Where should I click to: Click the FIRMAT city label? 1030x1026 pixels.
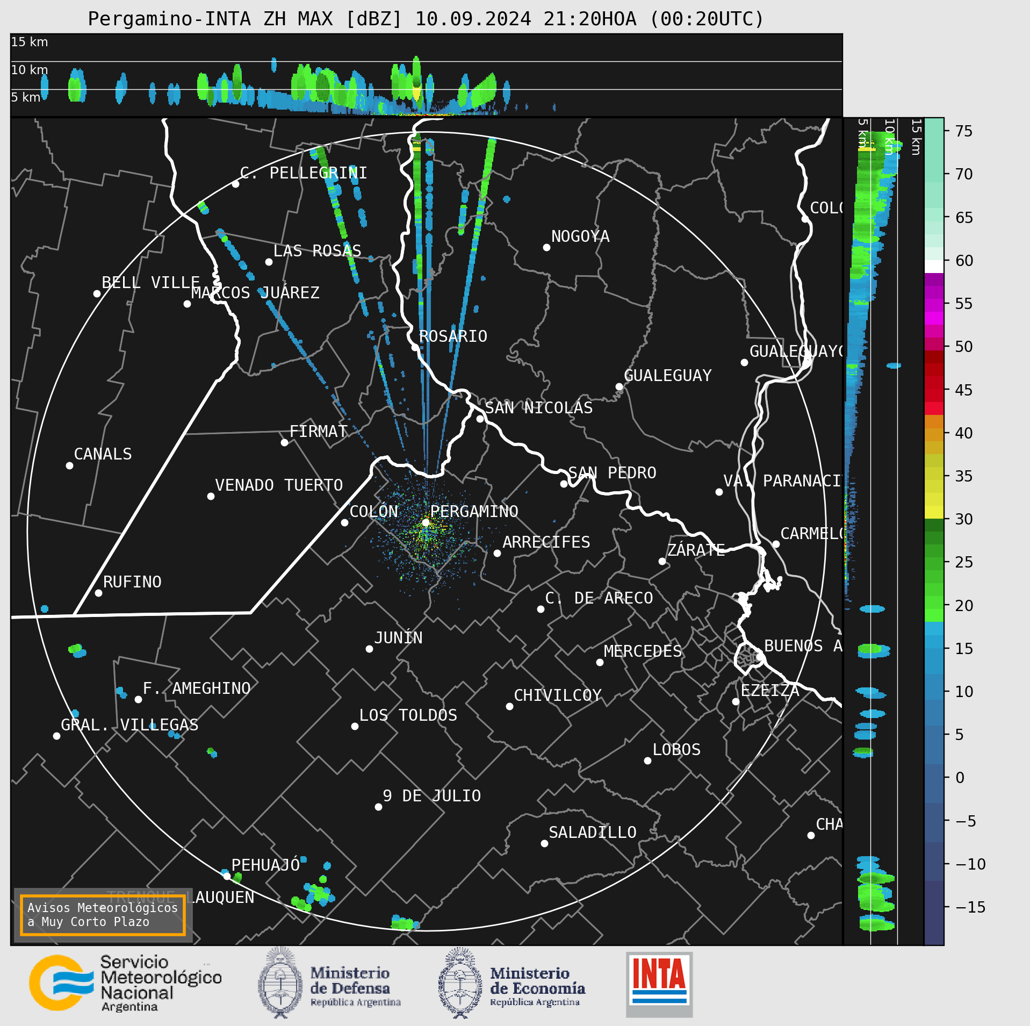click(x=319, y=432)
